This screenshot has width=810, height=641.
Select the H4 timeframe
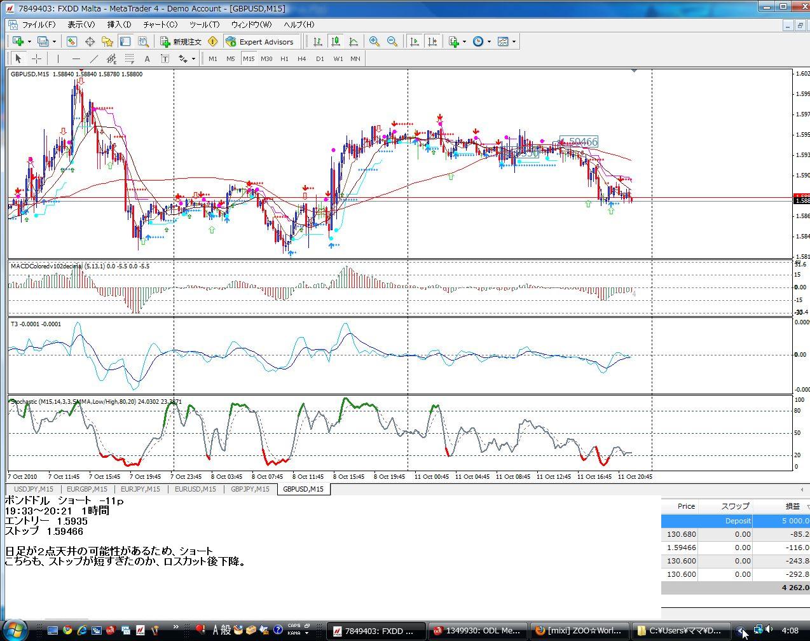[x=302, y=59]
